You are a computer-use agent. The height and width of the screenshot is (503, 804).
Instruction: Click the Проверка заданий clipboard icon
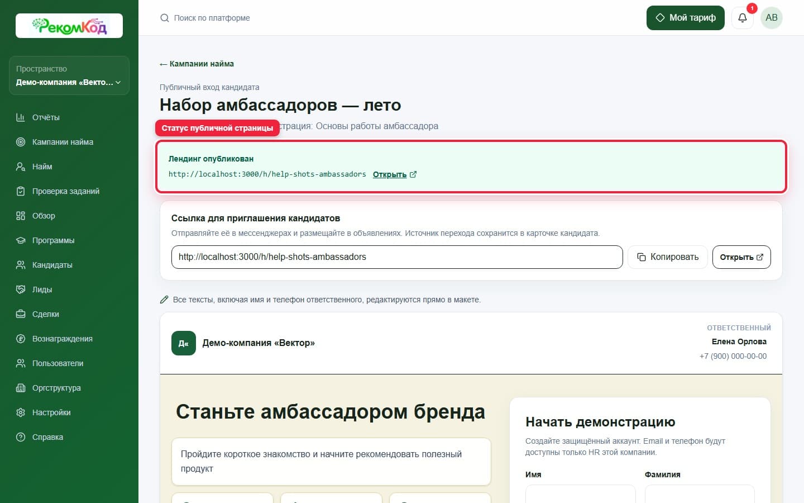click(x=21, y=191)
